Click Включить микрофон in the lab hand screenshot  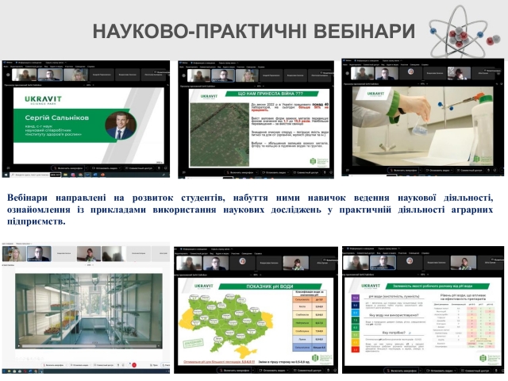[x=403, y=170]
